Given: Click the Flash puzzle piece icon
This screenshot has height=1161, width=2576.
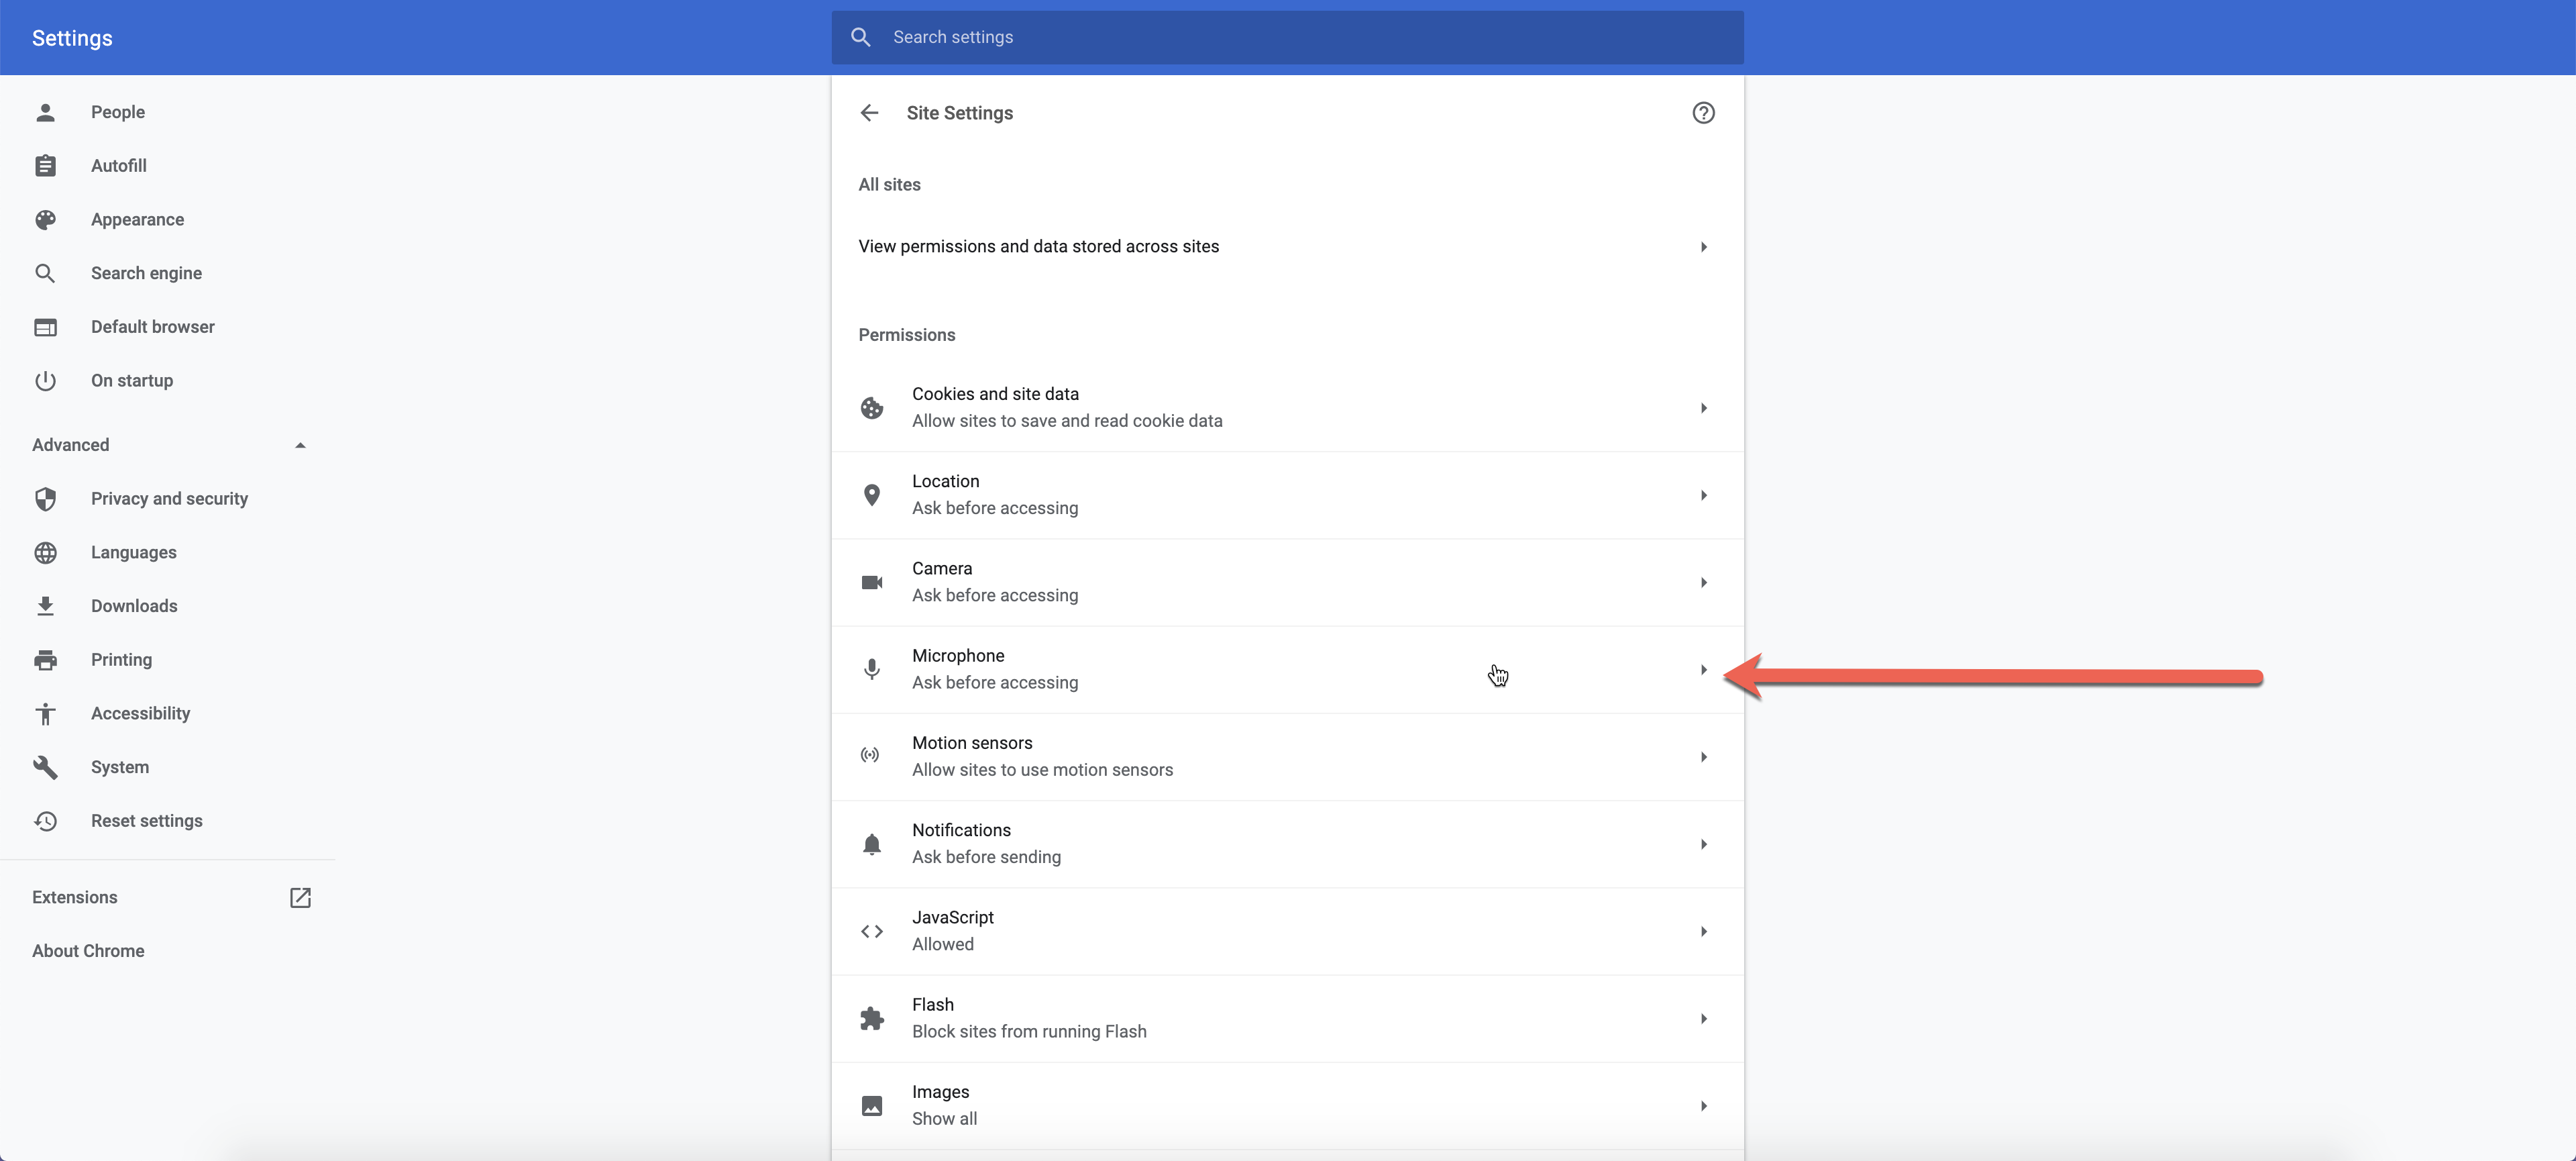Looking at the screenshot, I should click(x=872, y=1018).
